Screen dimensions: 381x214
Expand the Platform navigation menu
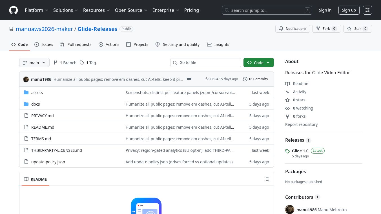tap(36, 10)
